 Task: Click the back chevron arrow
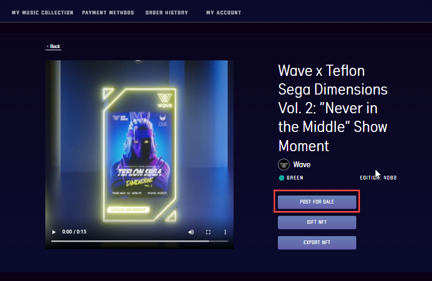point(47,46)
